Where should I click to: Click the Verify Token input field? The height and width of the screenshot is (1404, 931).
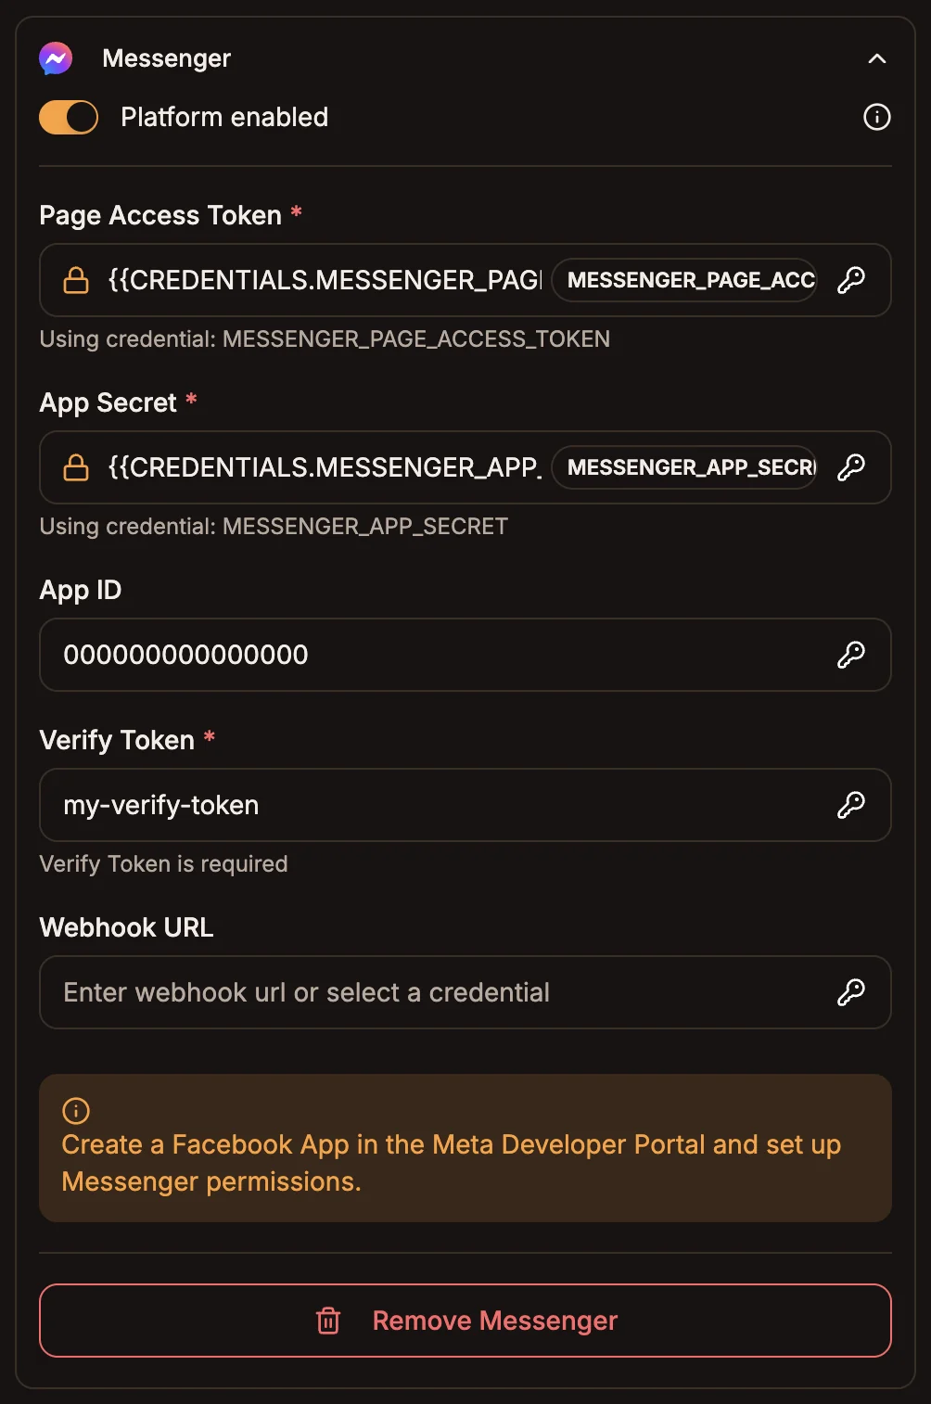tap(465, 805)
